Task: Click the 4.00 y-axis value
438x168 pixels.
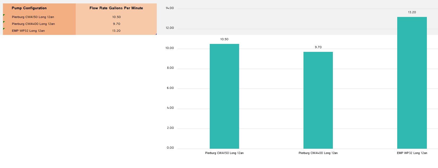Action: coord(170,108)
